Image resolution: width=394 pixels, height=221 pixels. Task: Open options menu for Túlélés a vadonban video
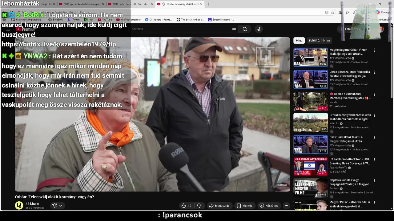point(374,95)
